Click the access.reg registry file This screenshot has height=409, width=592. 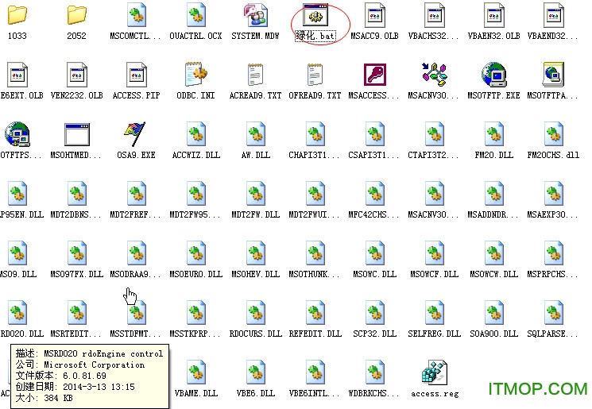[434, 373]
